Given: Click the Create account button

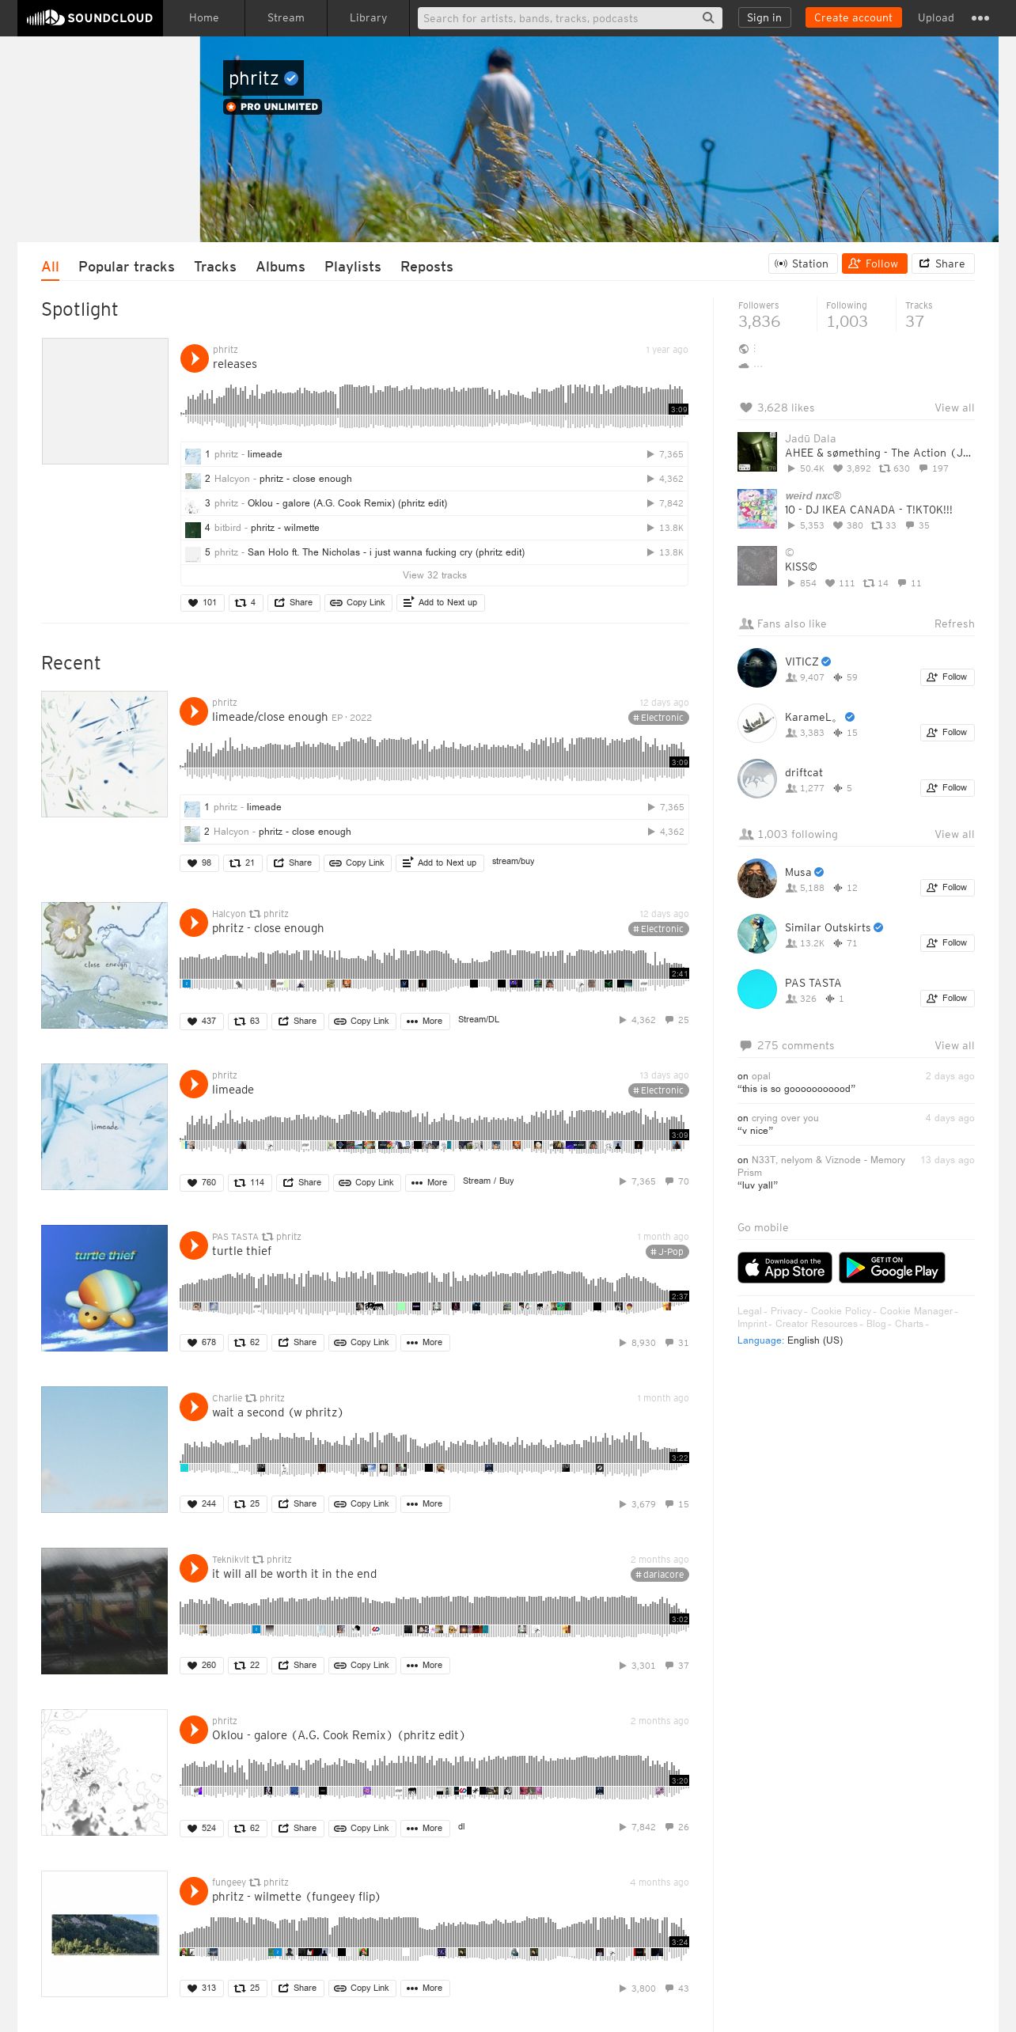Looking at the screenshot, I should [x=853, y=17].
